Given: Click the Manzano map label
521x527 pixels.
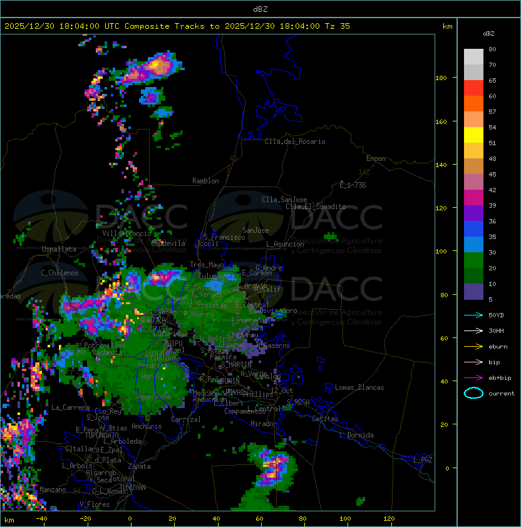Looking at the screenshot, I should click(x=53, y=489).
